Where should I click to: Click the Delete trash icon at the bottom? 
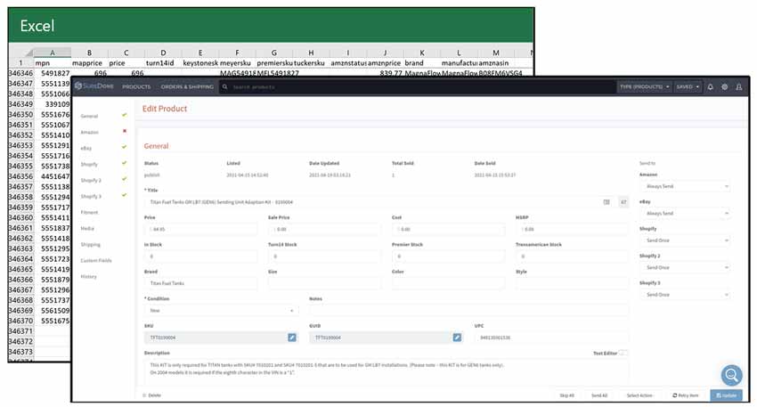point(144,395)
